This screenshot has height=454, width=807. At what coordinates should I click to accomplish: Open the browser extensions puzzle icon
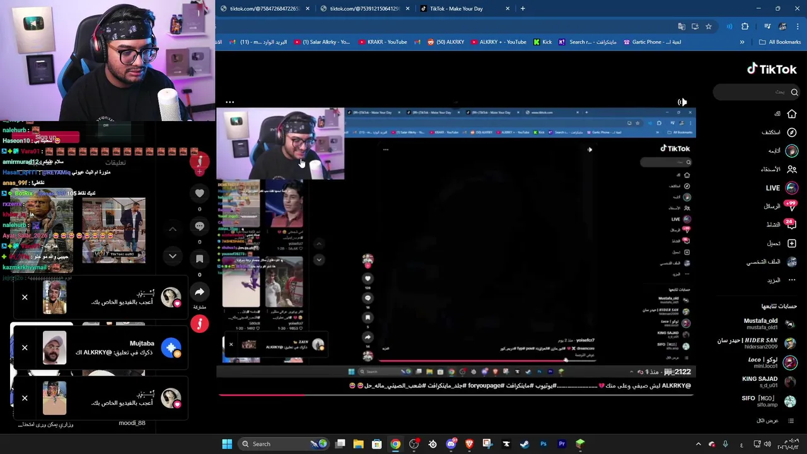(745, 26)
